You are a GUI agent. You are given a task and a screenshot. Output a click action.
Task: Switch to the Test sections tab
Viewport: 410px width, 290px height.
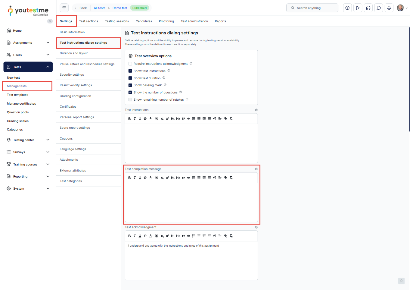pyautogui.click(x=89, y=21)
